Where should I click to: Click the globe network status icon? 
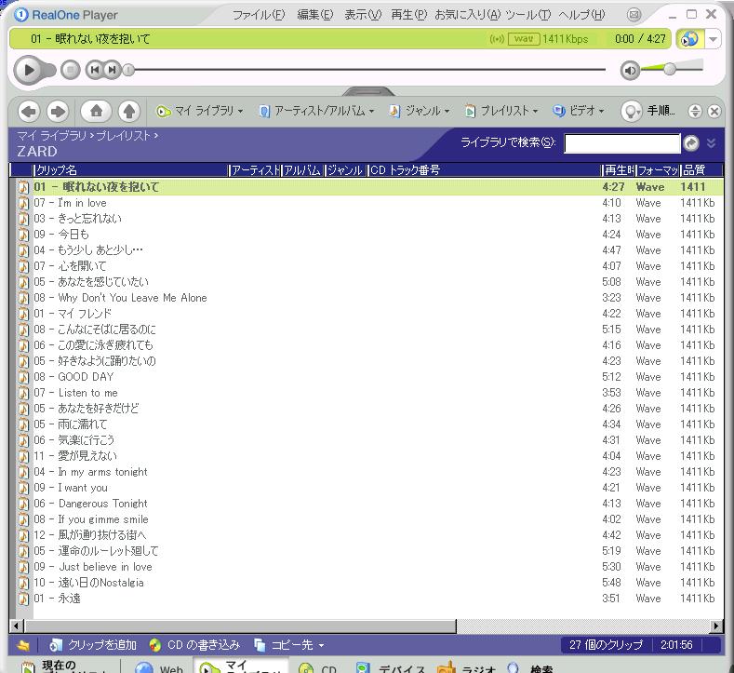pyautogui.click(x=689, y=39)
